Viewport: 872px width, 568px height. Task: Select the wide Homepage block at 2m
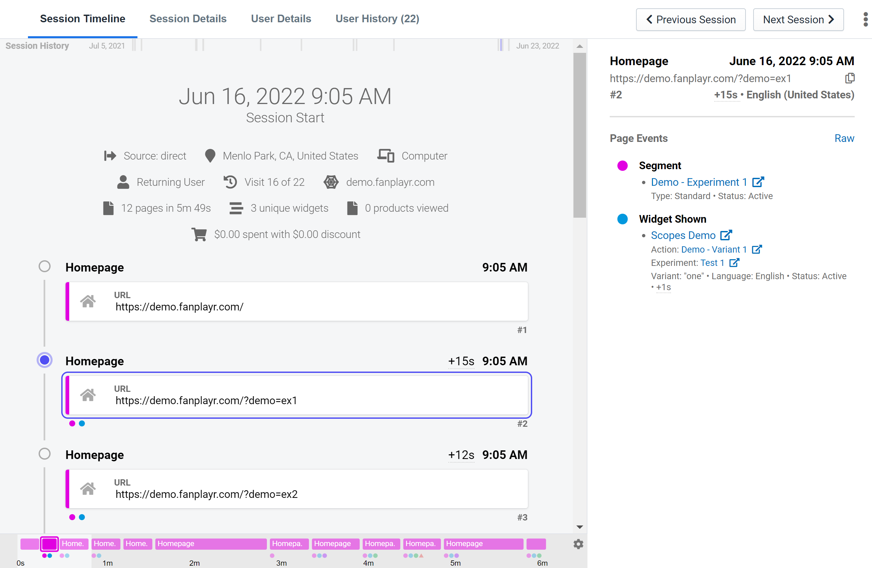(x=211, y=543)
